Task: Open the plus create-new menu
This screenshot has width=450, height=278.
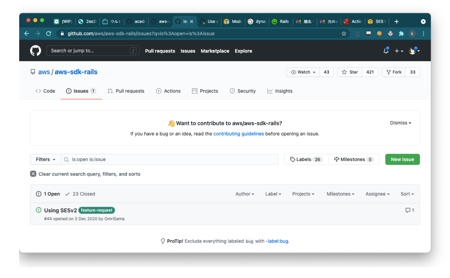Action: tap(399, 51)
